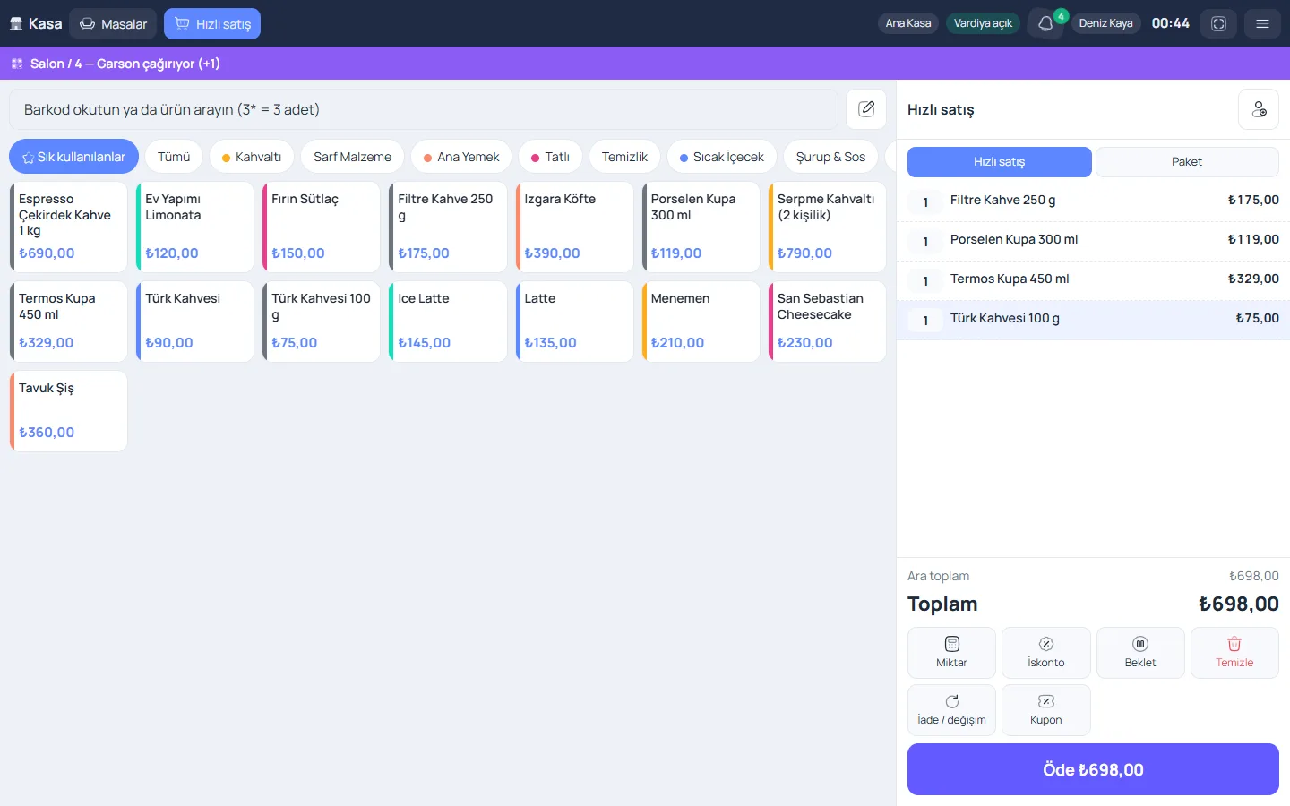The width and height of the screenshot is (1290, 806).
Task: Switch to Hızlı satış in top bar
Action: pyautogui.click(x=212, y=23)
